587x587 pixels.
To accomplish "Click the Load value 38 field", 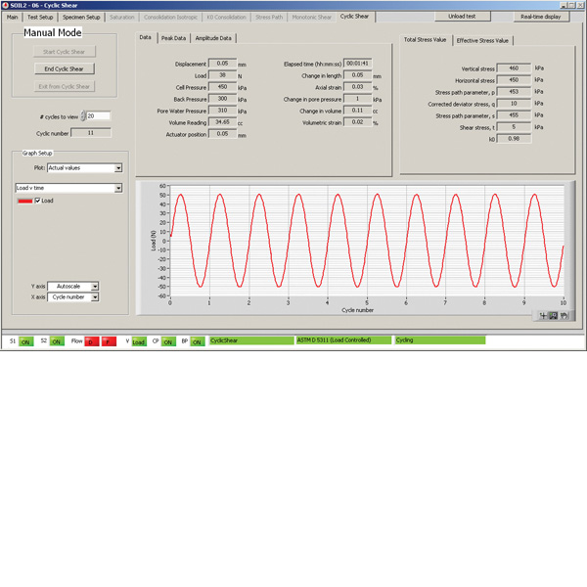I will pyautogui.click(x=222, y=75).
